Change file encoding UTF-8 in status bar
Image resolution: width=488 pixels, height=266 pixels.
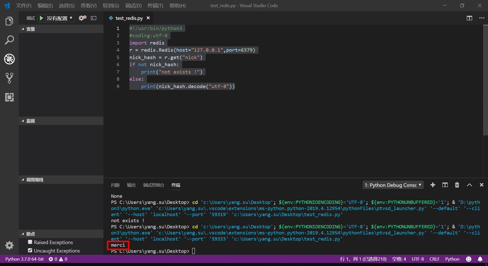coord(418,259)
